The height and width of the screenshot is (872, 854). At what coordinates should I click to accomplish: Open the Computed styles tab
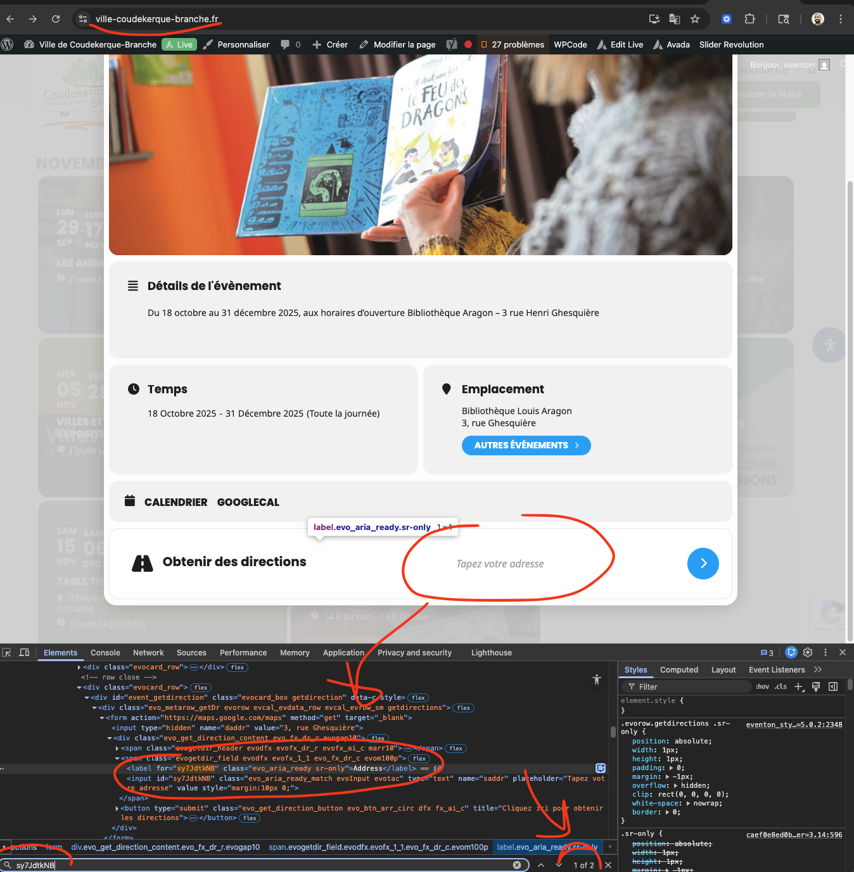(x=679, y=670)
